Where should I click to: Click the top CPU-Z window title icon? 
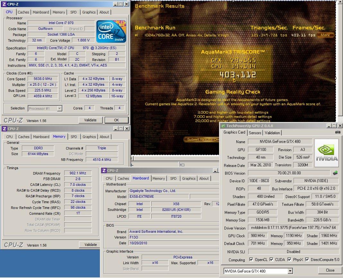point(4,4)
